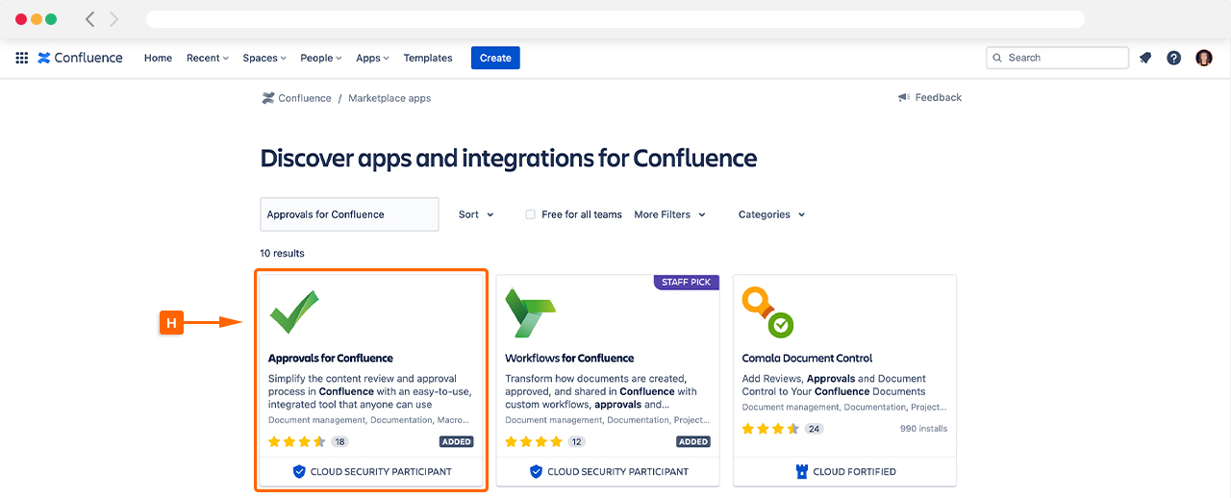
Task: Click the Comala Document Control logo
Action: 767,312
